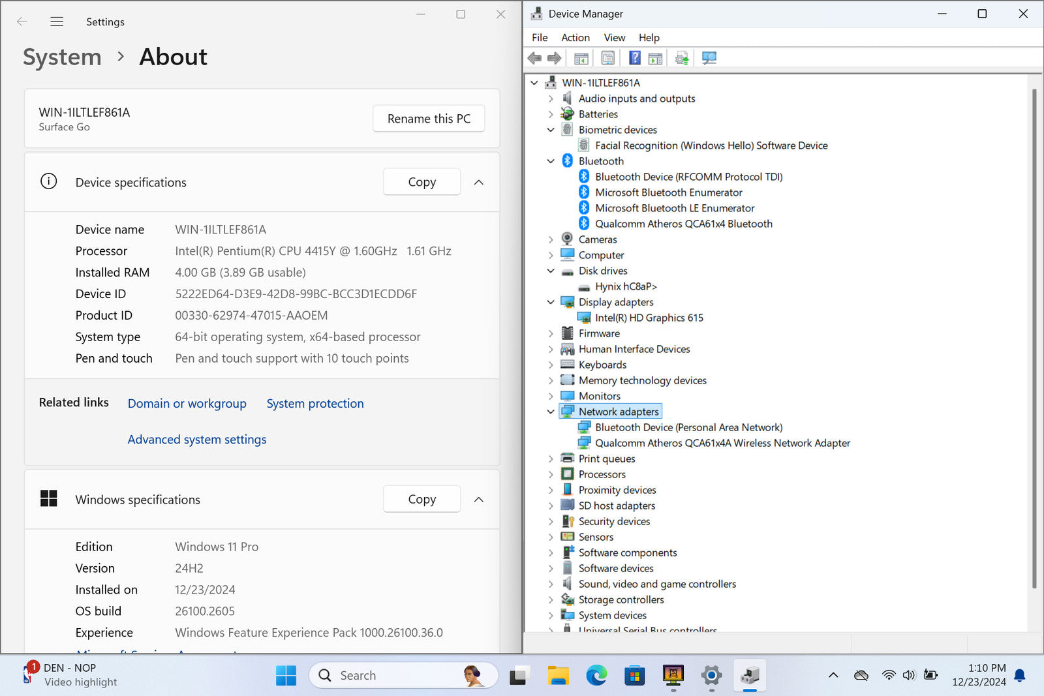The image size is (1044, 696).
Task: Collapse the Network adapters tree node
Action: pos(551,412)
